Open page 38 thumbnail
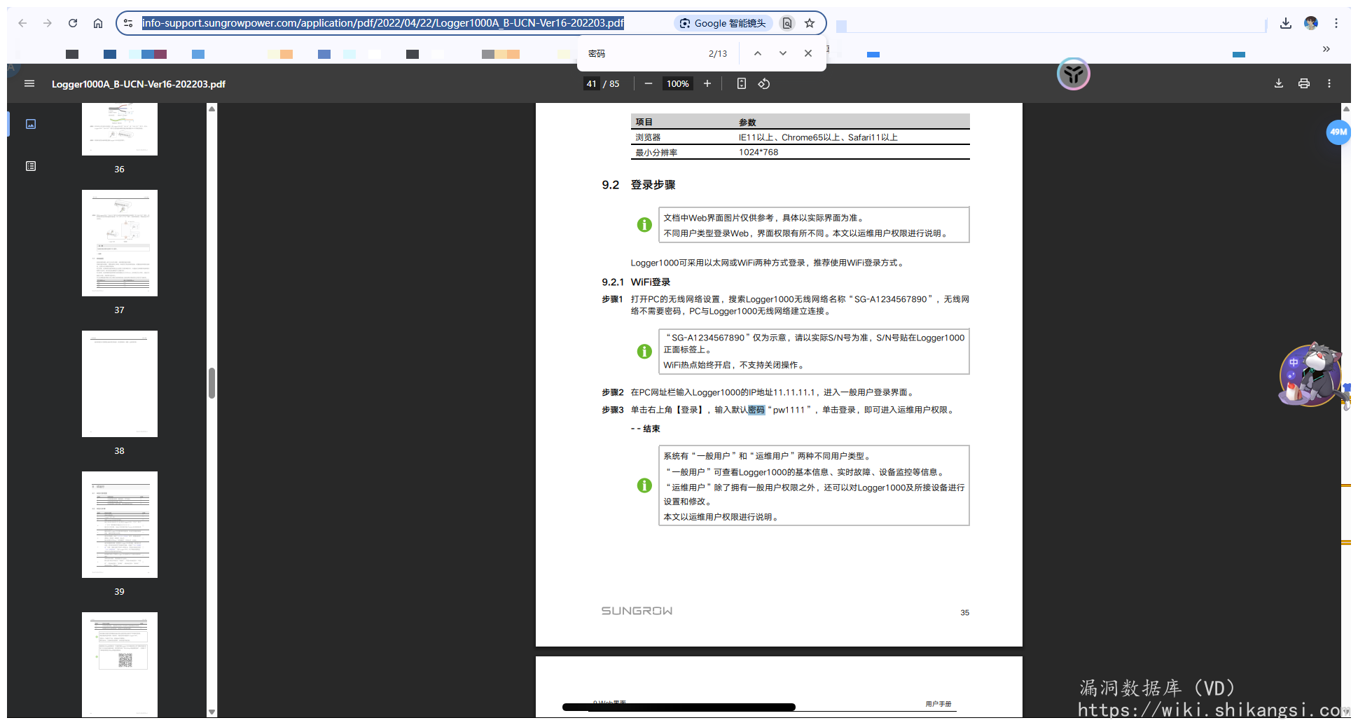 coord(120,384)
